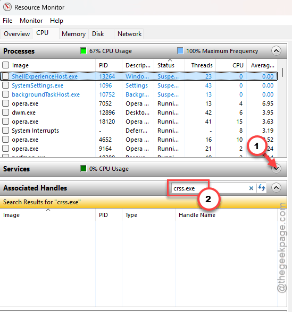The image size is (292, 312).
Task: Check the opera.exe PID 18120 checkbox
Action: point(5,121)
